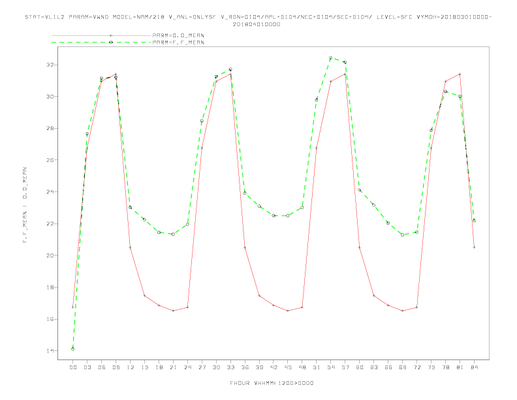517x400 pixels.
Task: Click the y-axis tick label 28
Action: click(x=50, y=128)
